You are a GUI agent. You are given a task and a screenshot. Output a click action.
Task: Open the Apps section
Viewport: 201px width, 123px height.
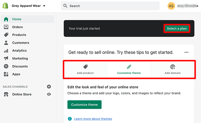[x=16, y=74]
